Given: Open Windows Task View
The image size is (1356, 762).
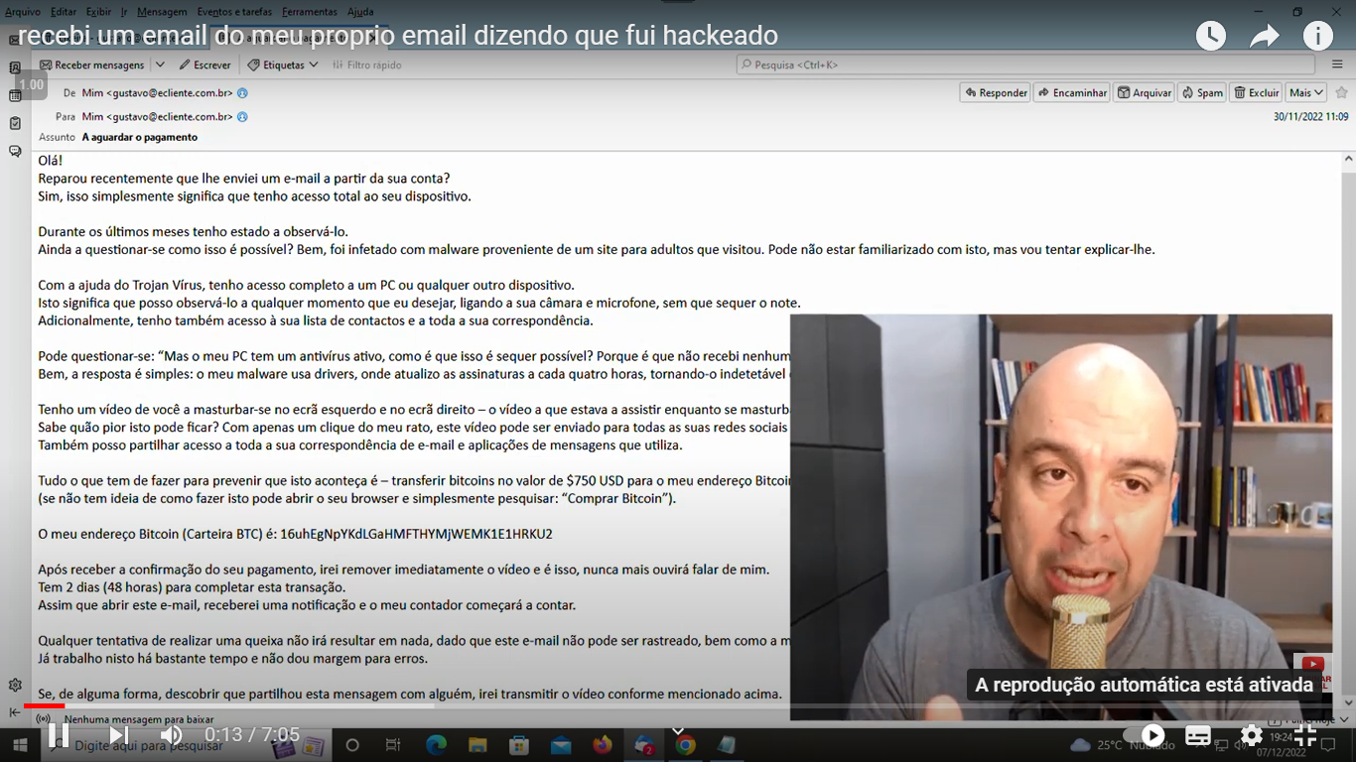Looking at the screenshot, I should click(393, 744).
